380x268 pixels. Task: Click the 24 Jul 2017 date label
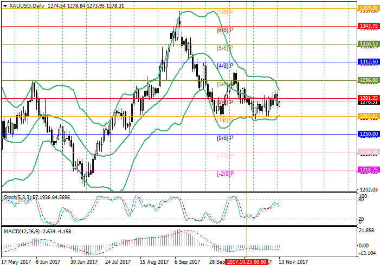[x=118, y=262]
